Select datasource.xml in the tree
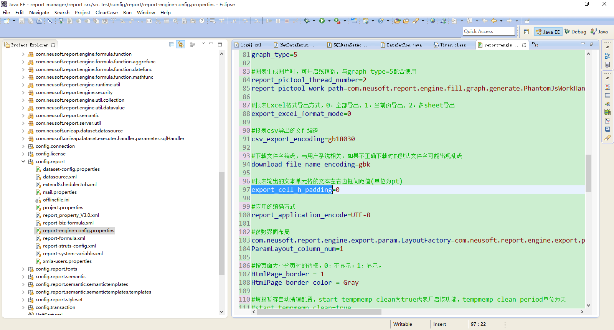The width and height of the screenshot is (614, 330). (x=60, y=177)
